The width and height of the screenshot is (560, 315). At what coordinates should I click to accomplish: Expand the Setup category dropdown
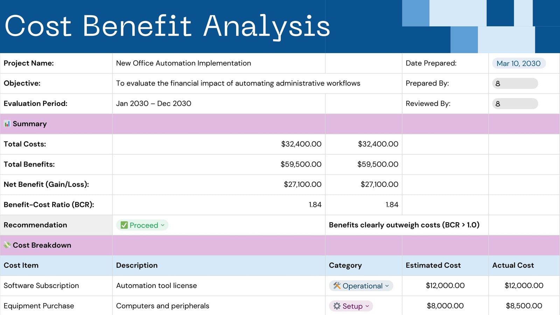coord(367,306)
